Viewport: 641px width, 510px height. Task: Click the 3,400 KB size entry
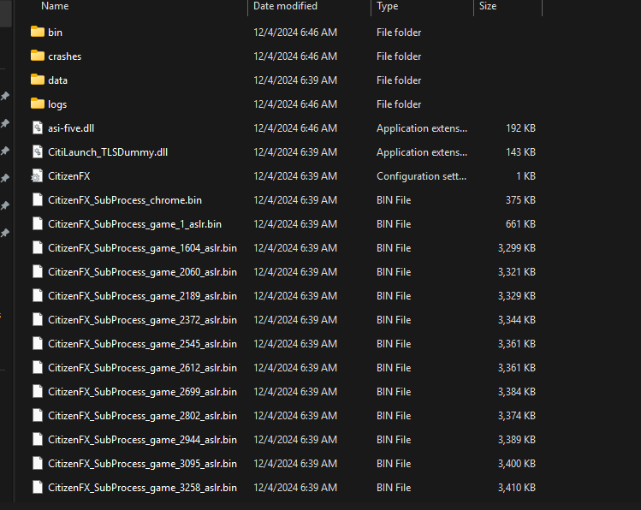tap(517, 464)
